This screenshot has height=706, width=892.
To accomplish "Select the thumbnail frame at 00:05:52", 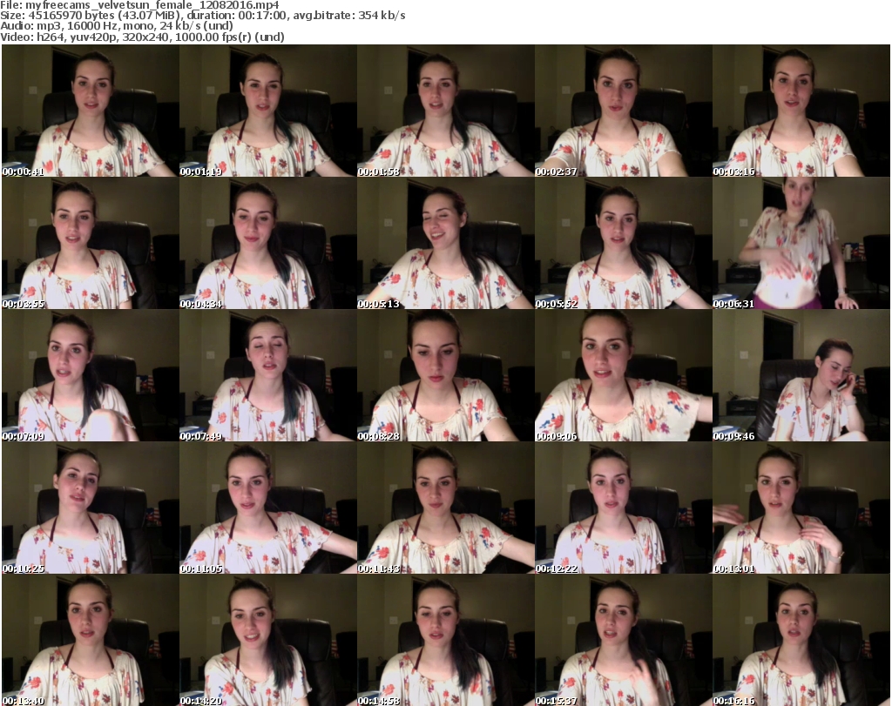I will 623,243.
